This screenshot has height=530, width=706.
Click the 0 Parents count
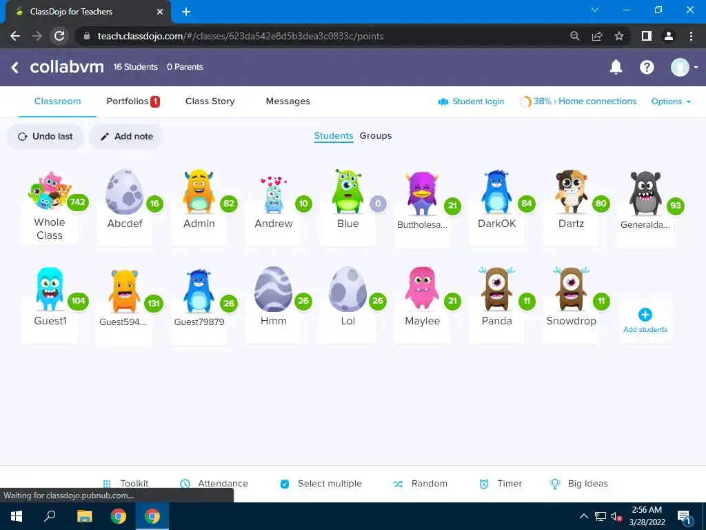coord(185,67)
